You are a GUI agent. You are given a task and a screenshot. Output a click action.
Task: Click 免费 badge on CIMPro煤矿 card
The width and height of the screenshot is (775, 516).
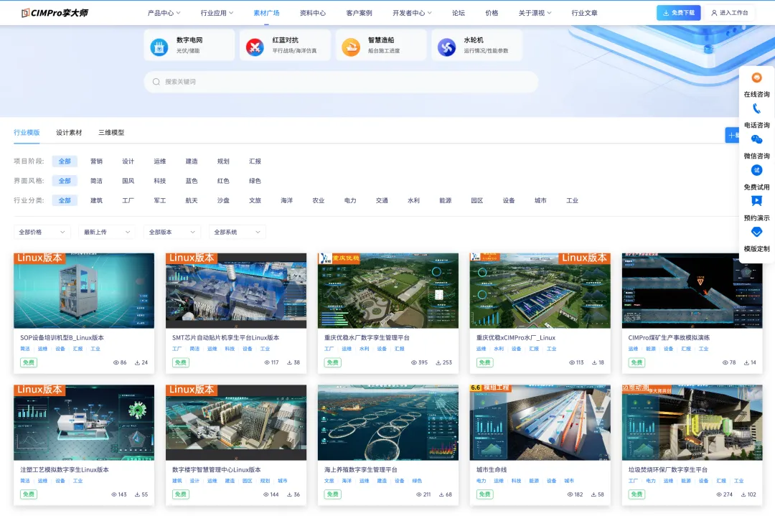[637, 362]
